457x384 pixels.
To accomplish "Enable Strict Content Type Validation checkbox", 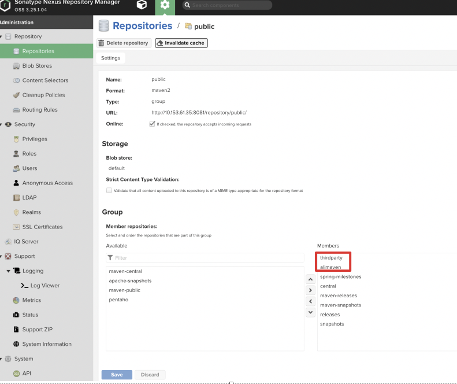I will (109, 190).
